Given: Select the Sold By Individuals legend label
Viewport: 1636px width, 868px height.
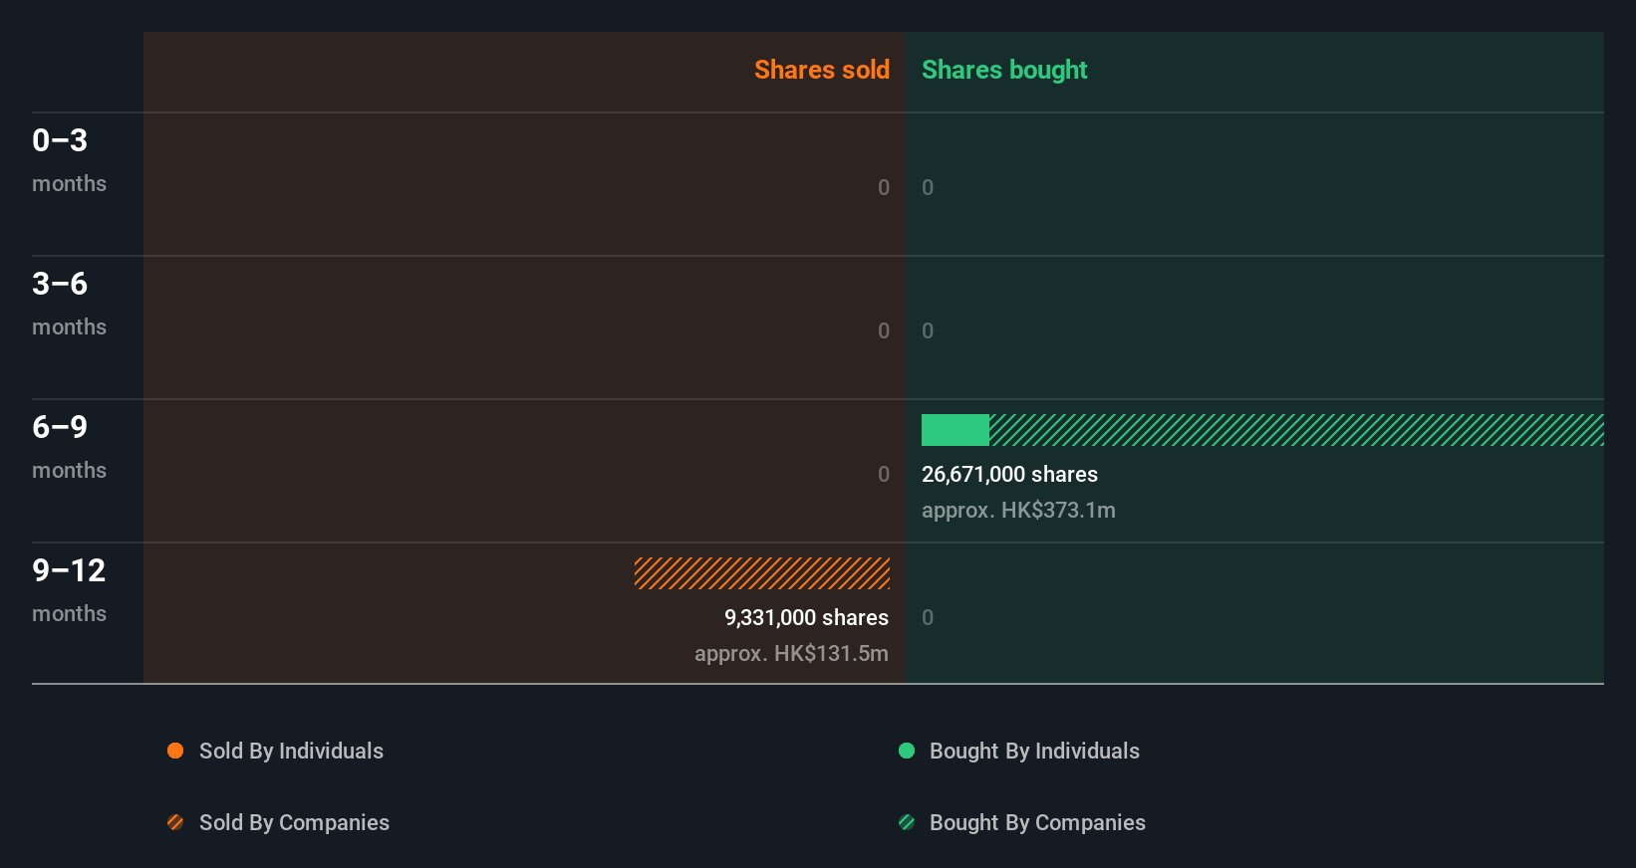Looking at the screenshot, I should (291, 751).
